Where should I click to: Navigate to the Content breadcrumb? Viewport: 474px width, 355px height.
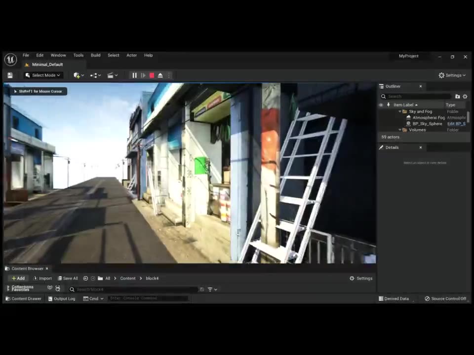[128, 278]
